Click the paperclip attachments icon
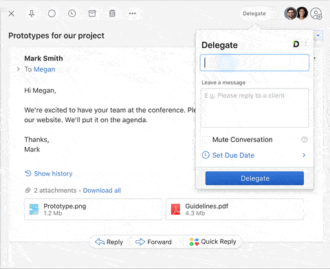 tap(27, 190)
